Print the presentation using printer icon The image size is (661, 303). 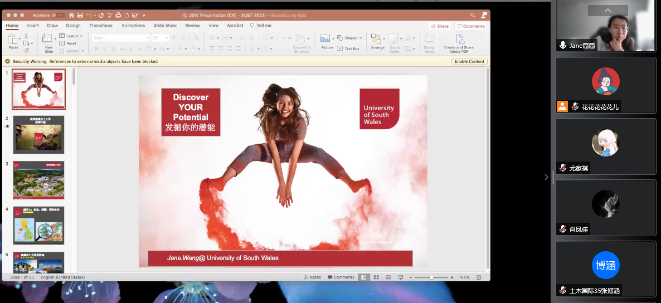119,15
